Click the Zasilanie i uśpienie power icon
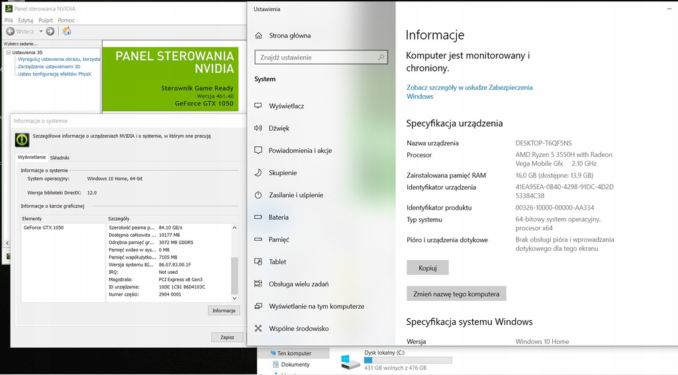 (x=258, y=195)
